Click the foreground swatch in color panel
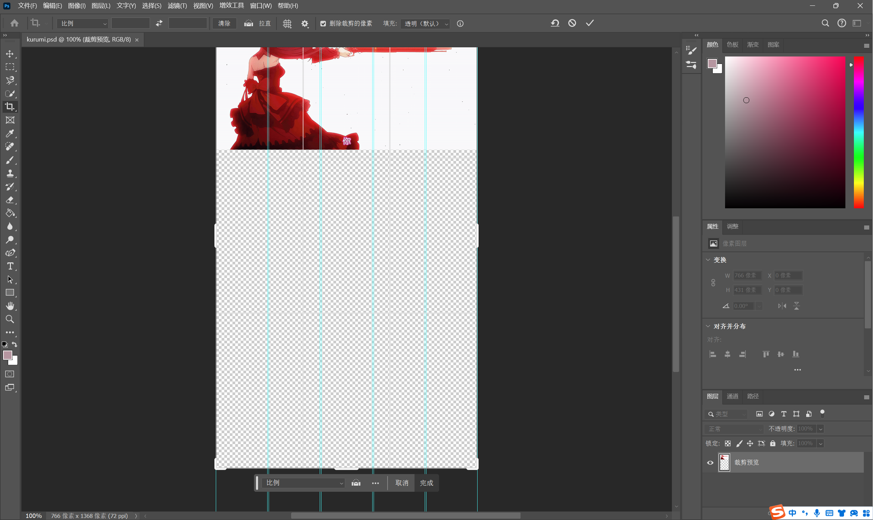This screenshot has width=873, height=520. pyautogui.click(x=712, y=63)
